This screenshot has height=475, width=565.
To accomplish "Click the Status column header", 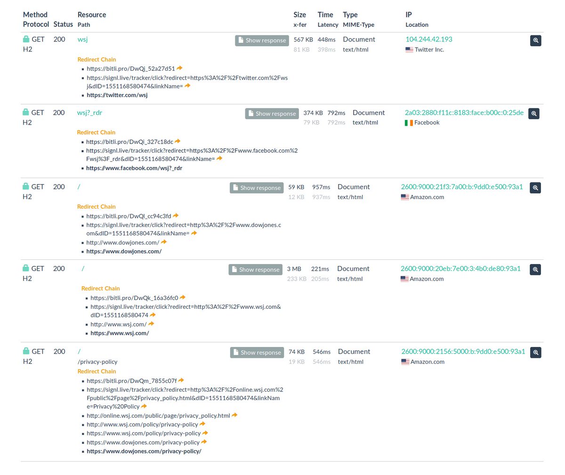I will pyautogui.click(x=63, y=24).
